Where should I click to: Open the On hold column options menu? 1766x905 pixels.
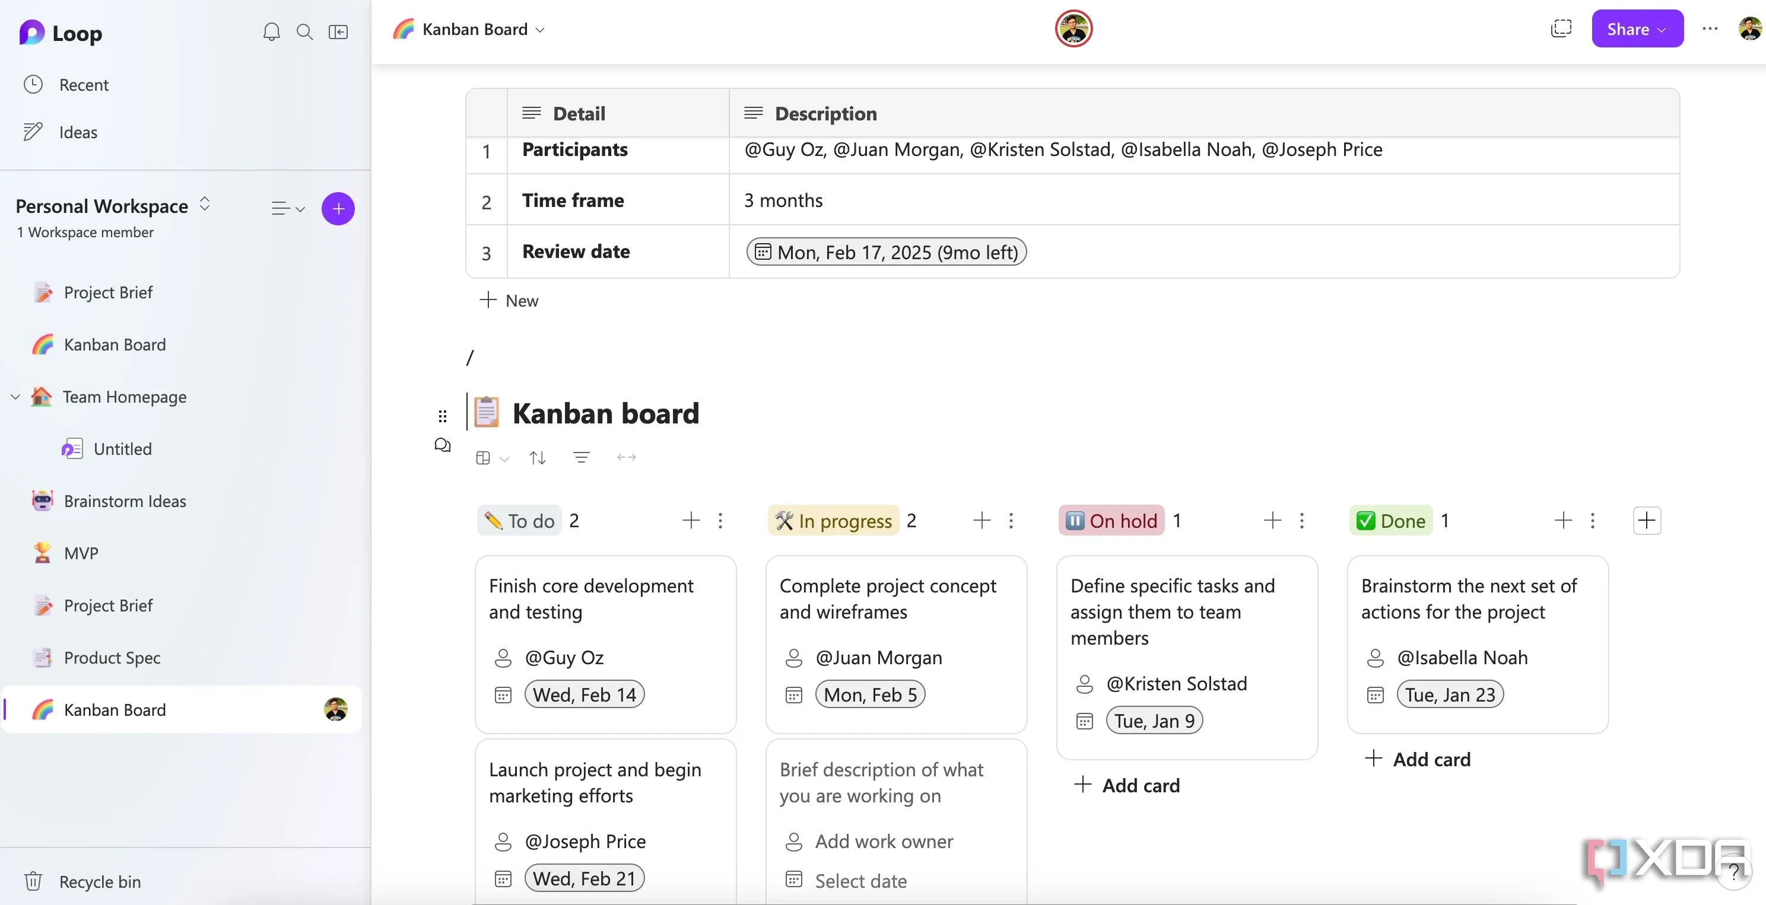click(1302, 521)
